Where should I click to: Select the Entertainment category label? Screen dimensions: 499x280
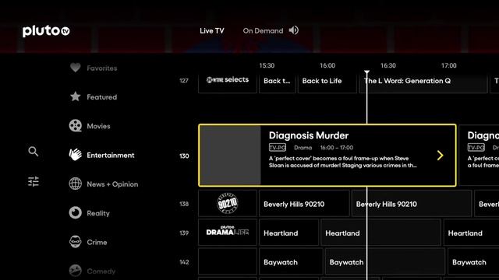click(x=111, y=156)
